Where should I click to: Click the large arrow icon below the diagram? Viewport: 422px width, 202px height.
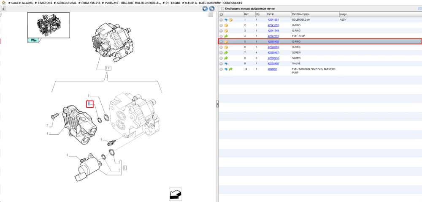coord(176,194)
